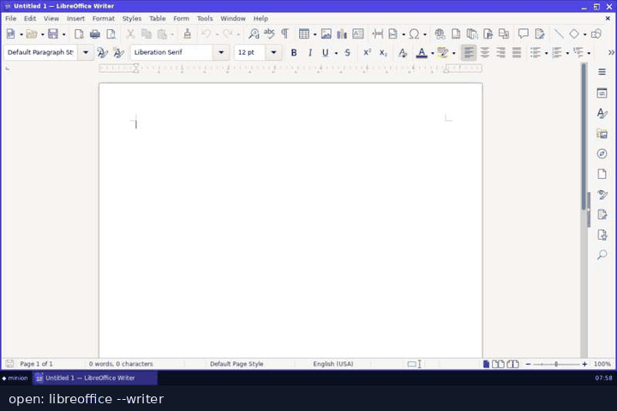Toggle Subscript formatting
617x411 pixels.
pyautogui.click(x=383, y=53)
